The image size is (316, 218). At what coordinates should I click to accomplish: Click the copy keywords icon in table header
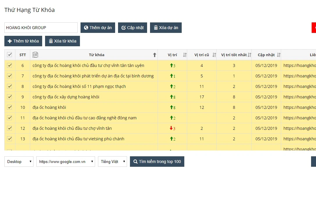point(35,55)
